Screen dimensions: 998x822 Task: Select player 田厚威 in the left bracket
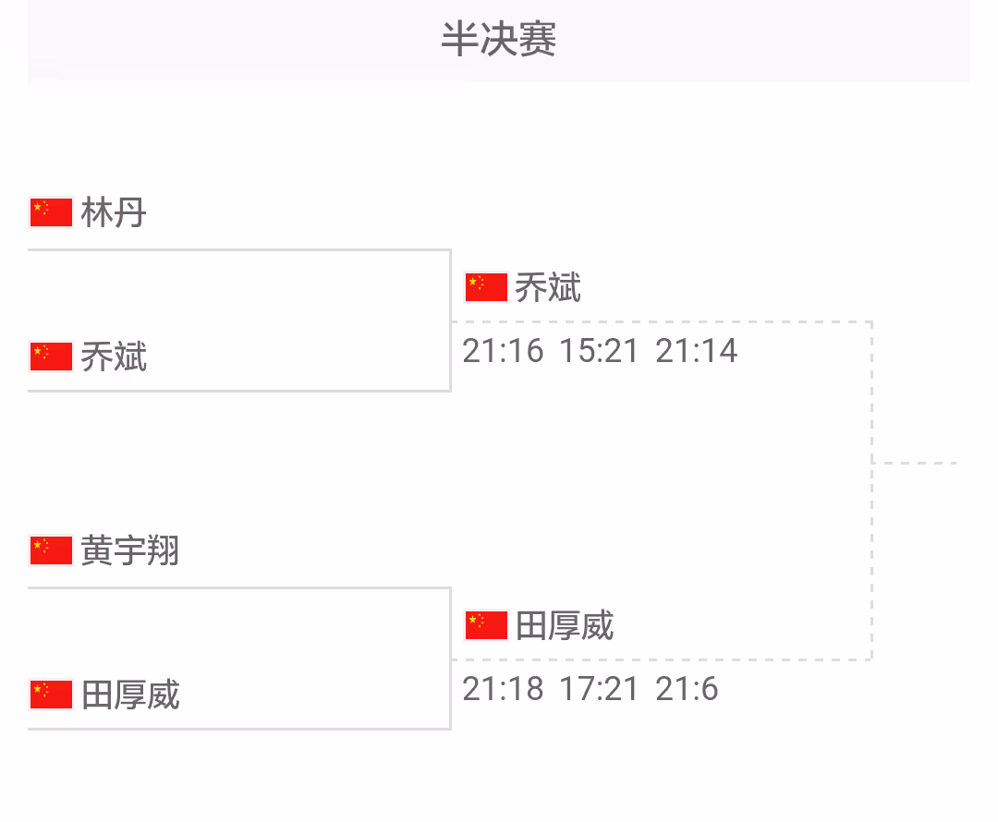130,695
